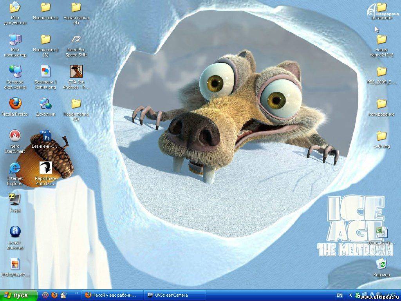Viewport: 401px width, 301px height.
Task: Select the Rapidshare Auto Downloader icon
Action: click(46, 168)
